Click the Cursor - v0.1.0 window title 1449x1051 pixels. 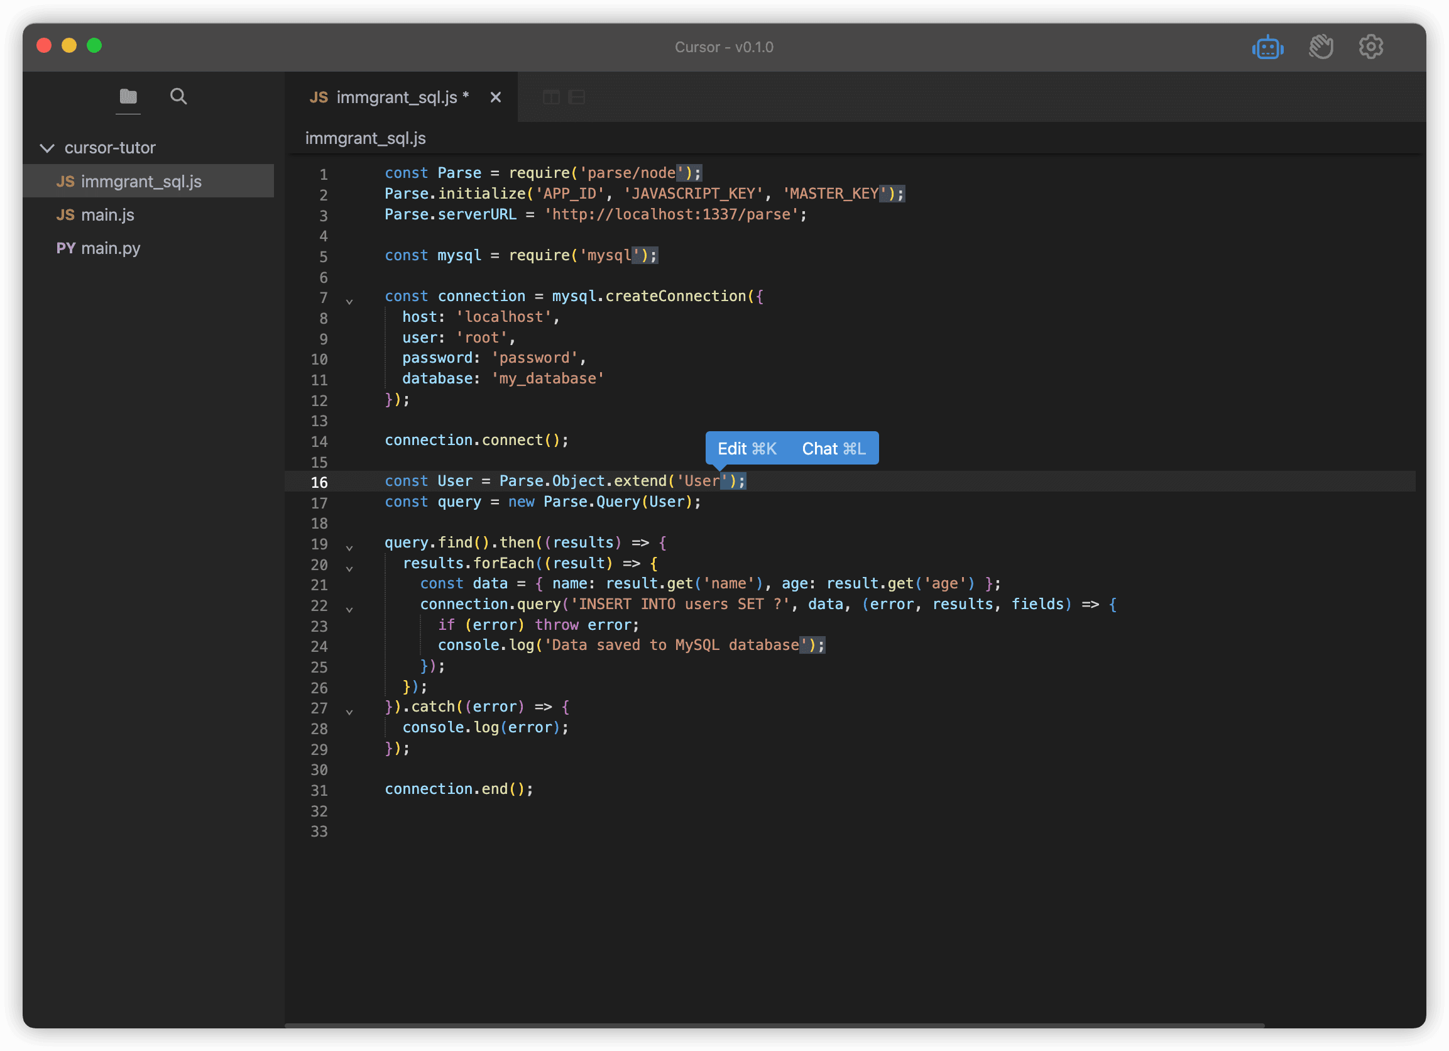point(724,47)
